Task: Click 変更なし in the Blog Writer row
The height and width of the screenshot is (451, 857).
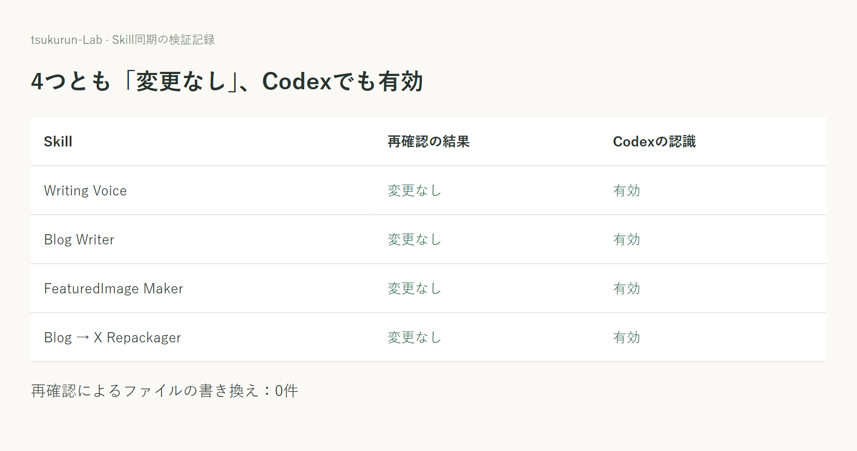Action: point(415,239)
